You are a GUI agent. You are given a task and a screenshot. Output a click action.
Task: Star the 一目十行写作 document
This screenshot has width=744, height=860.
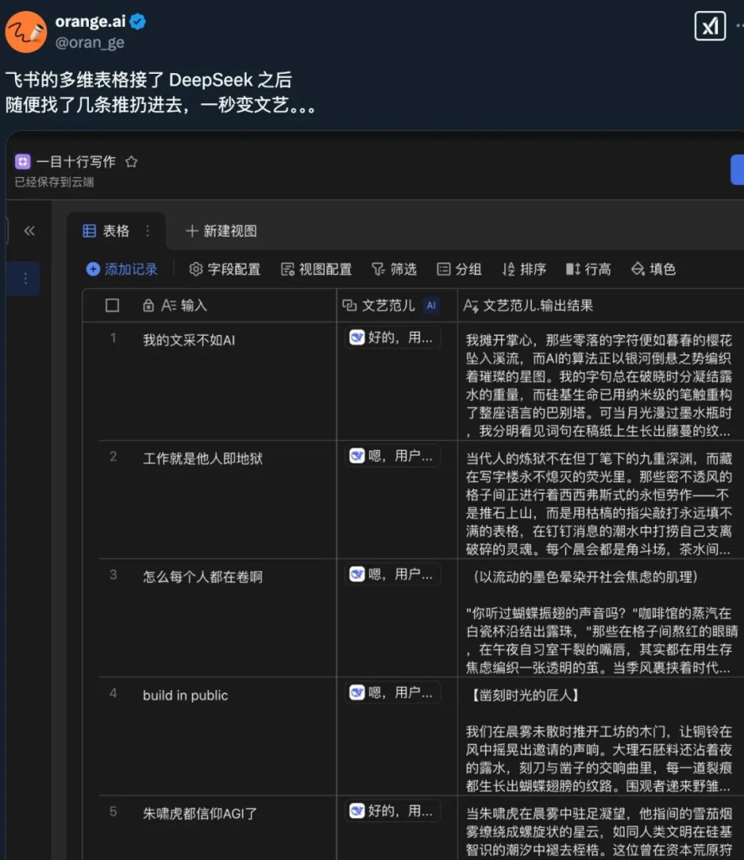[132, 162]
